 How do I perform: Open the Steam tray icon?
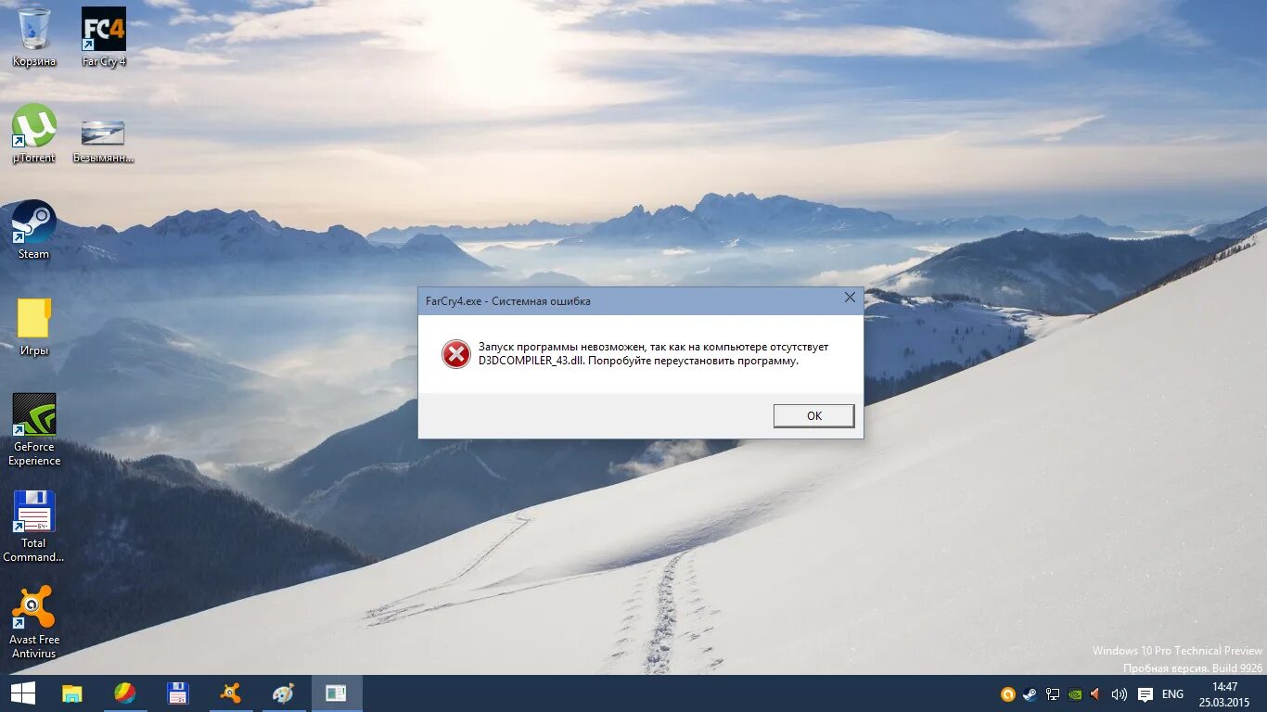(x=1030, y=693)
